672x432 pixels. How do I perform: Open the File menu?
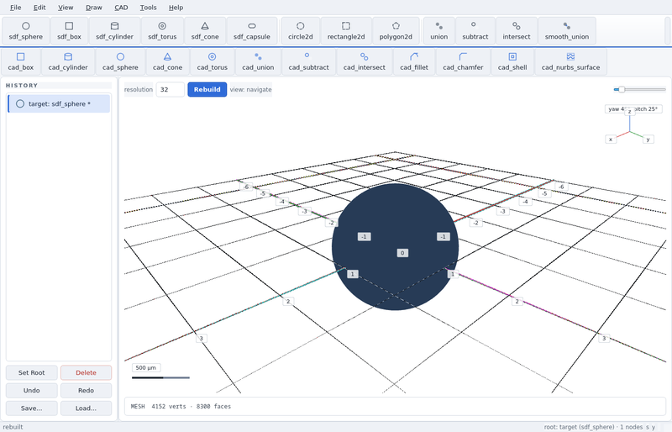coord(15,8)
